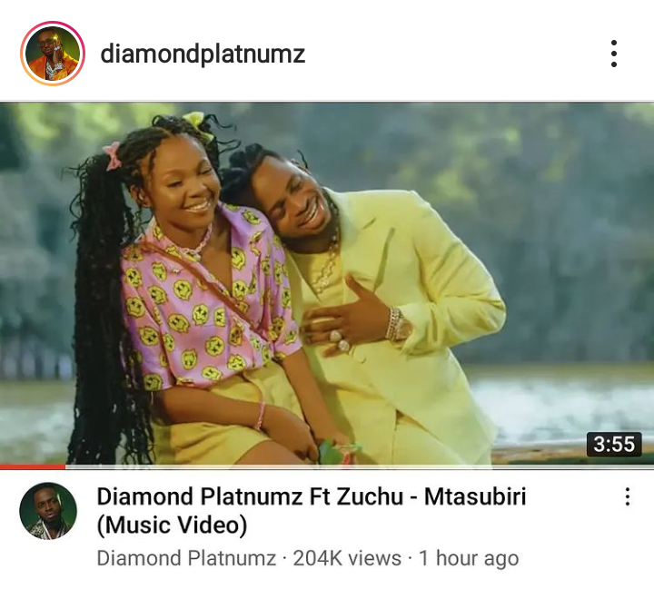Open the Diamond Platnumz Ft Zuchu - Mtasubiri title
This screenshot has height=589, width=654.
click(x=312, y=510)
